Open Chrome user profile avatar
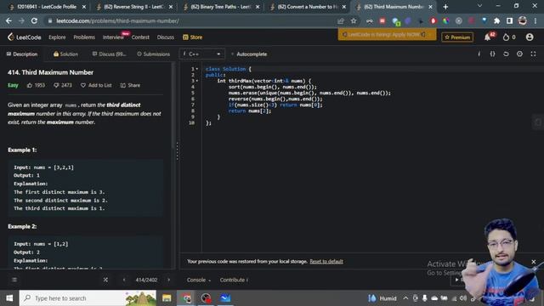Image resolution: width=544 pixels, height=306 pixels. (523, 20)
